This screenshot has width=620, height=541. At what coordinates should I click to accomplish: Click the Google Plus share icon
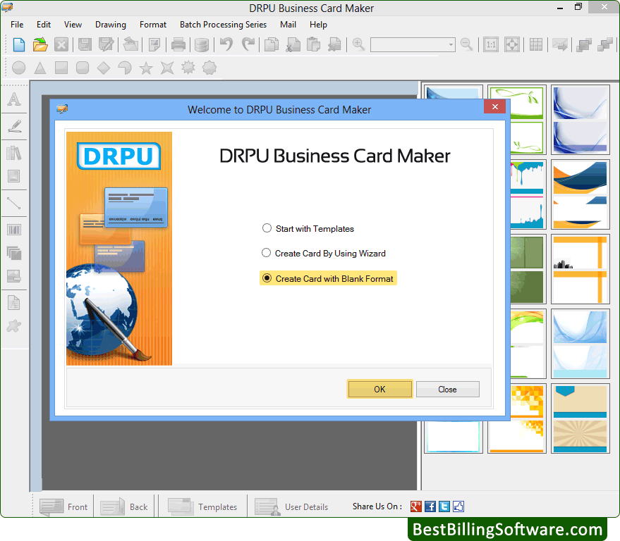(416, 506)
